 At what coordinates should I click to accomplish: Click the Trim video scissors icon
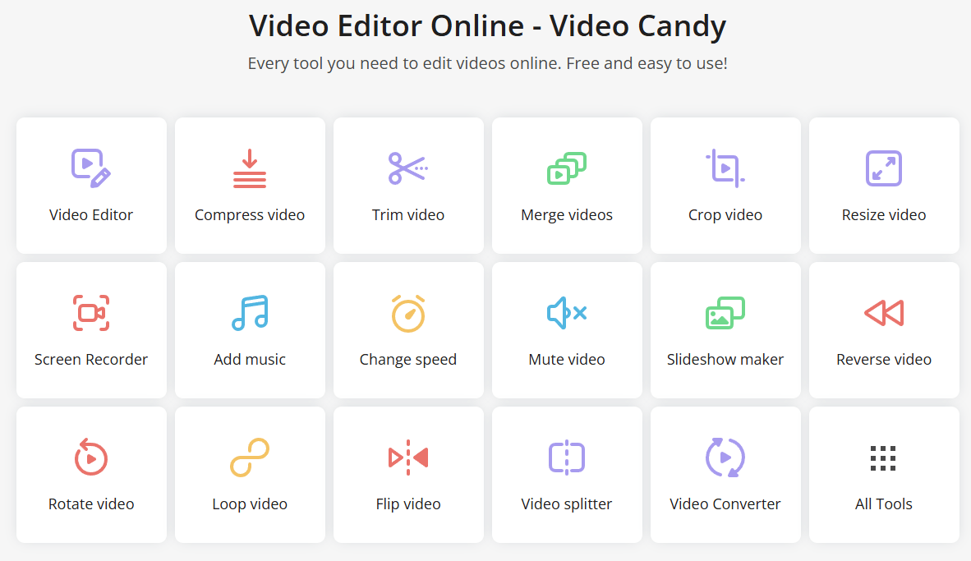tap(408, 168)
